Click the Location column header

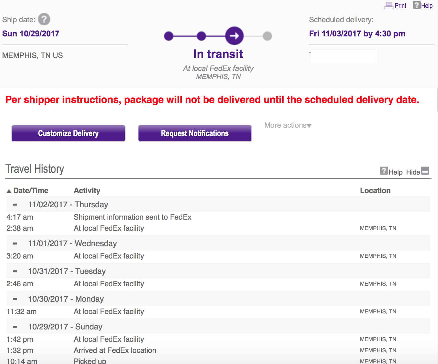click(375, 191)
